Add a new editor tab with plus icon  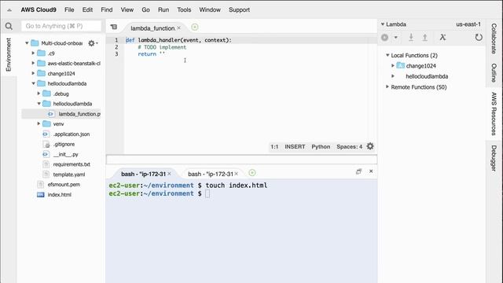(195, 28)
